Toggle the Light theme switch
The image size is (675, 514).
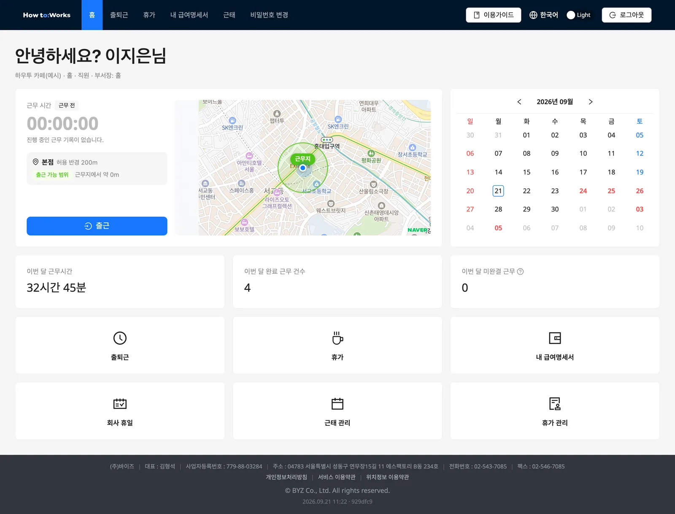click(578, 15)
